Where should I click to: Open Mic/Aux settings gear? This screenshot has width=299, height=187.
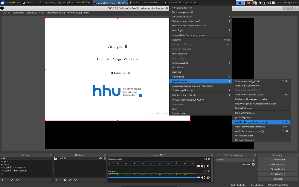[208, 178]
